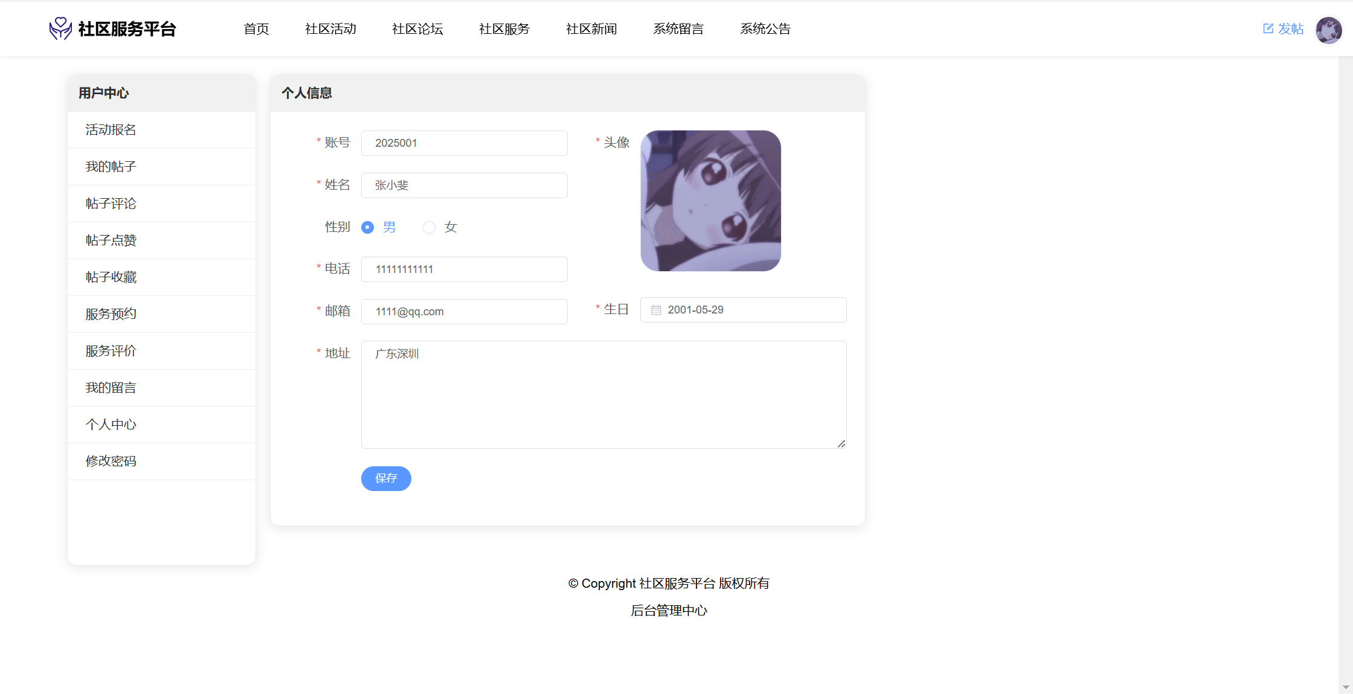Image resolution: width=1353 pixels, height=694 pixels.
Task: Open the 系统公告 nav item
Action: [x=765, y=29]
